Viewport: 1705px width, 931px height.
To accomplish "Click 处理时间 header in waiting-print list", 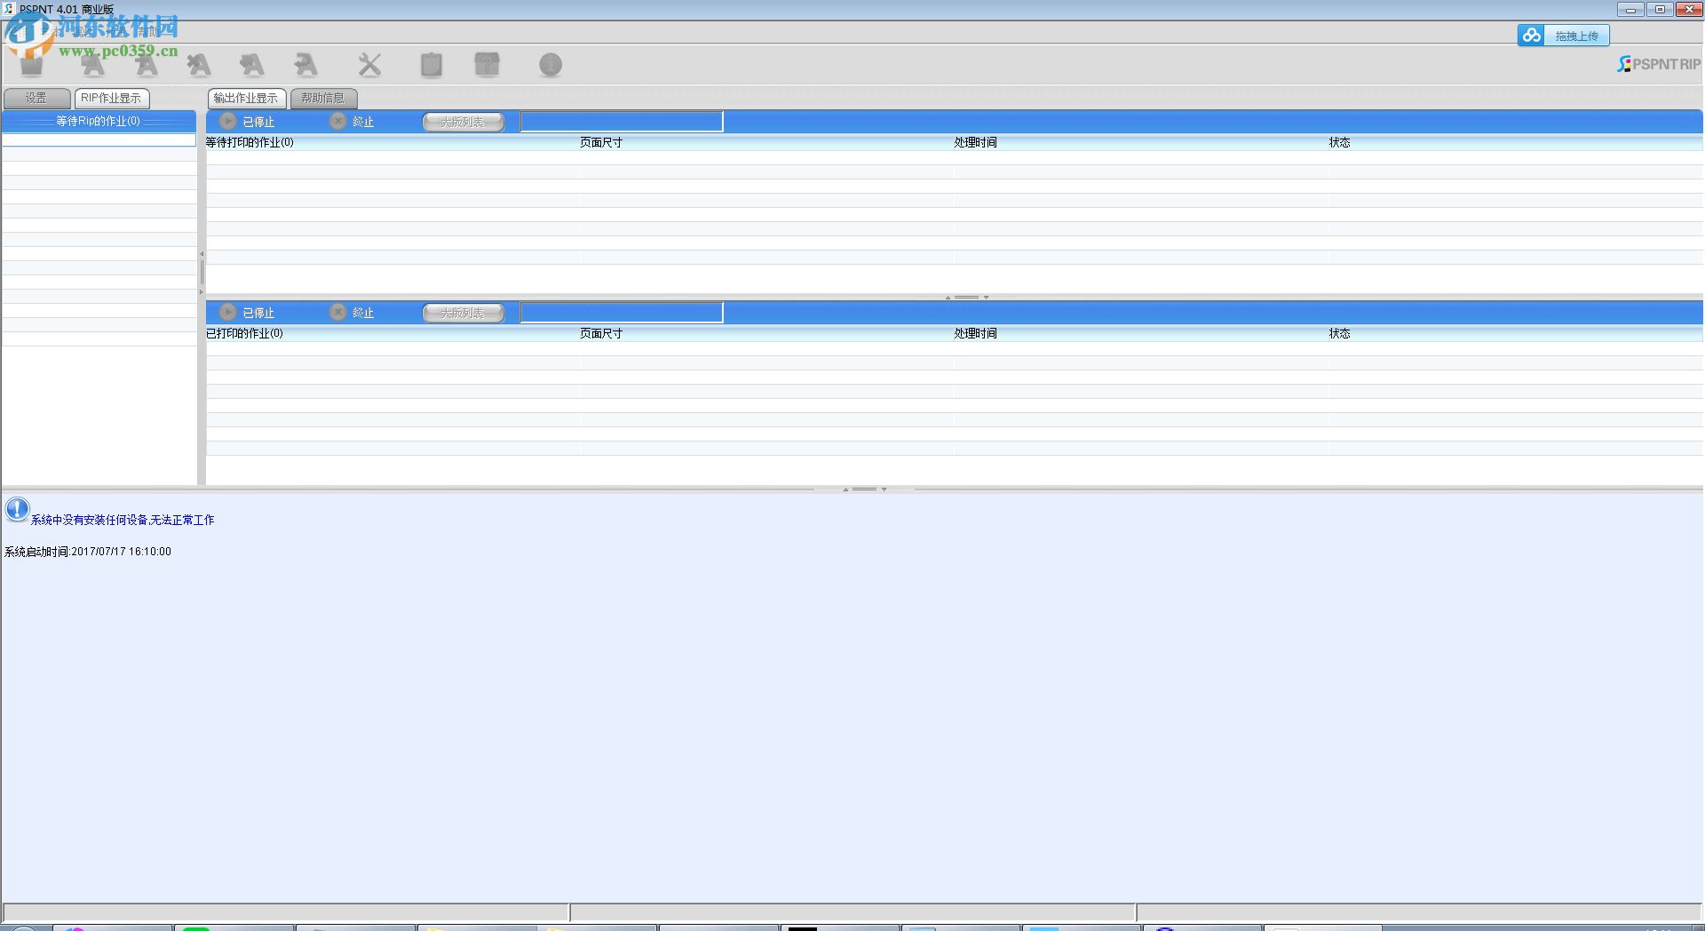I will click(1140, 142).
